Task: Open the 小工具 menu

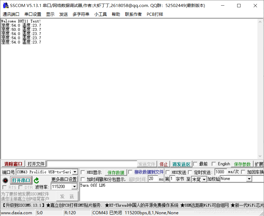Action: tap(101, 14)
